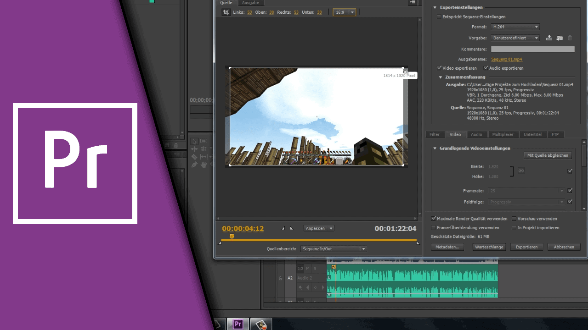Viewport: 588px width, 330px height.
Task: Uncheck Audio exportieren
Action: [x=486, y=68]
